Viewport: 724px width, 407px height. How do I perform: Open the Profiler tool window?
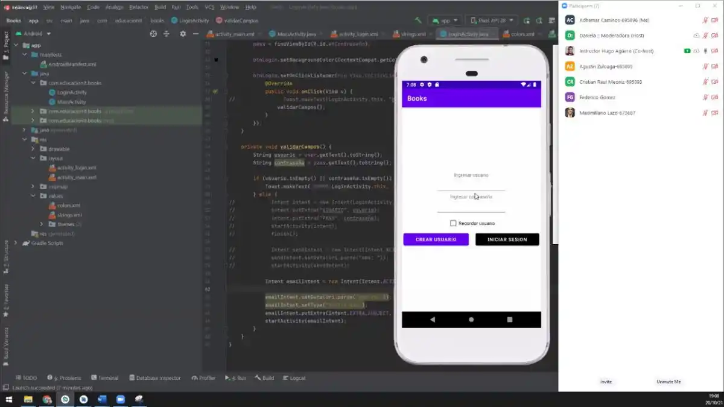pos(203,377)
